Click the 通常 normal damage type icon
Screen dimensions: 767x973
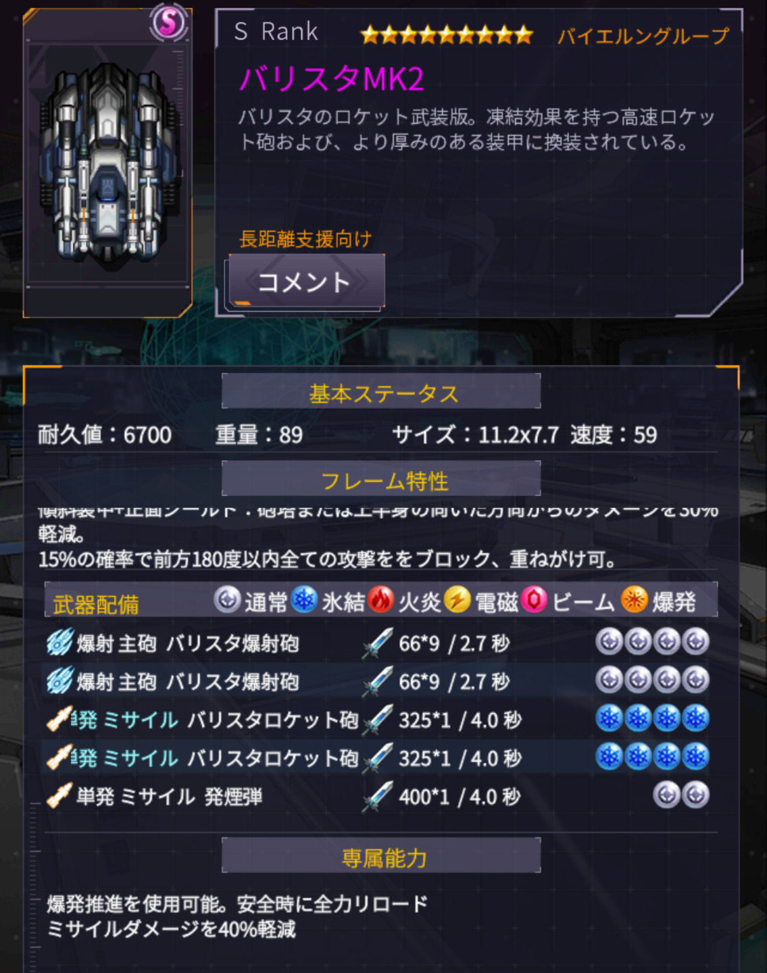point(227,600)
